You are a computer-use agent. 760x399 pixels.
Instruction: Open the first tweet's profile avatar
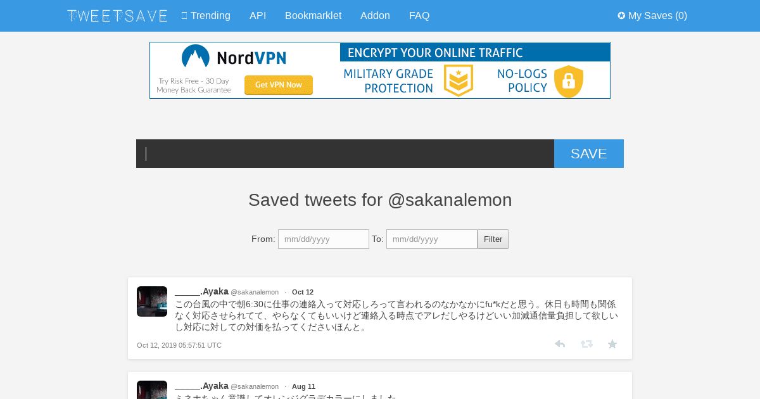pos(152,301)
